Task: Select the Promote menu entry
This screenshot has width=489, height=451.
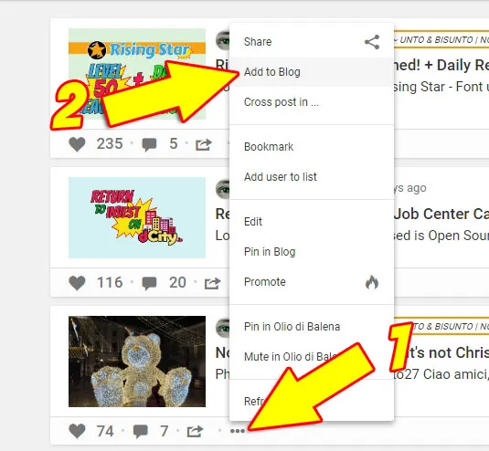Action: point(312,282)
